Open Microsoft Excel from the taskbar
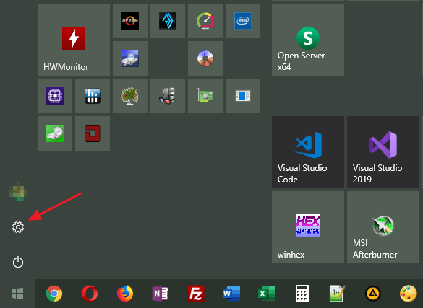The image size is (423, 308). coord(267,294)
